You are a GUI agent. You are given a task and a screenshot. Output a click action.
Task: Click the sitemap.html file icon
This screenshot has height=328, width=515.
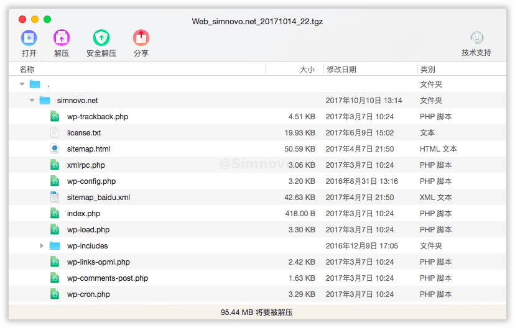(55, 148)
